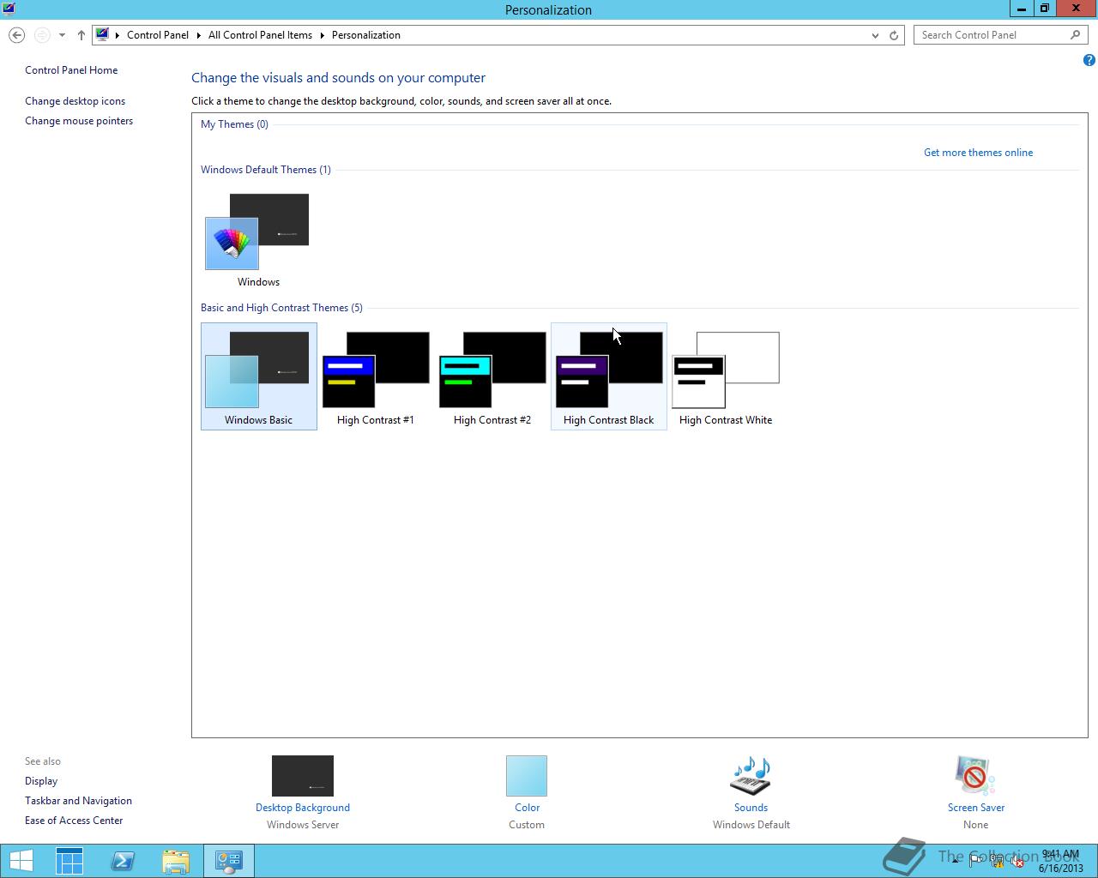Open Server Manager from taskbar
This screenshot has width=1098, height=878.
[69, 861]
